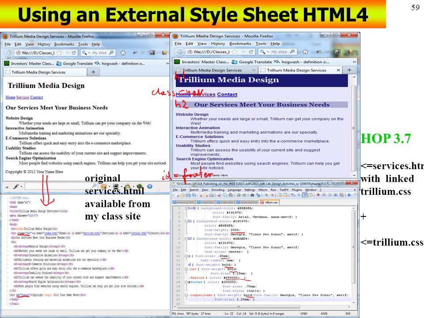Collapse the #footer rule fold marker on line 18
The image size is (424, 318).
tap(186, 282)
